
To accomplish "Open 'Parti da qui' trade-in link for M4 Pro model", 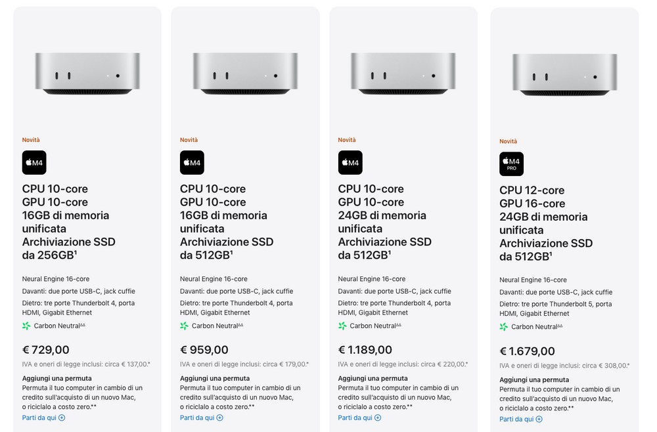I will (x=521, y=419).
